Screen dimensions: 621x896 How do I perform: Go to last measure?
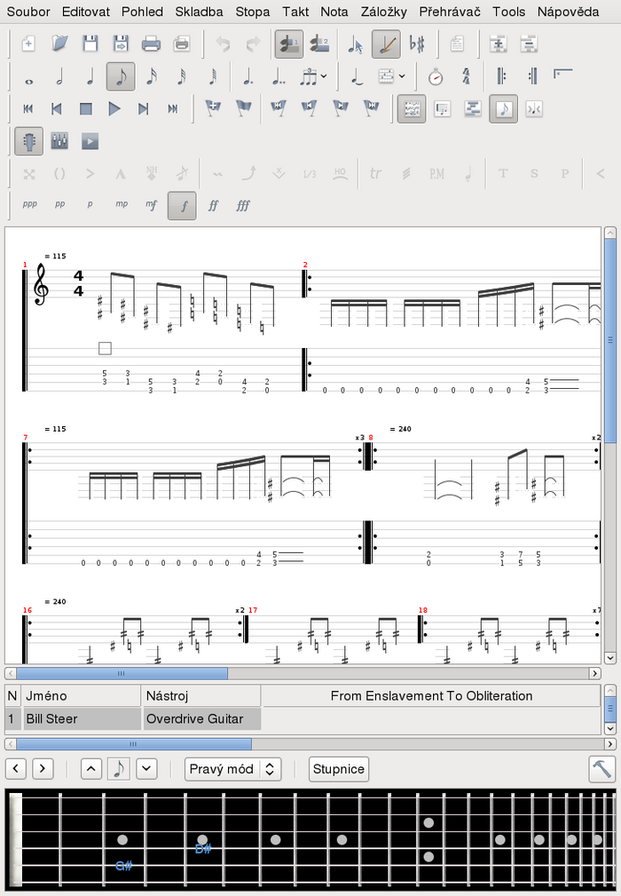pos(172,108)
